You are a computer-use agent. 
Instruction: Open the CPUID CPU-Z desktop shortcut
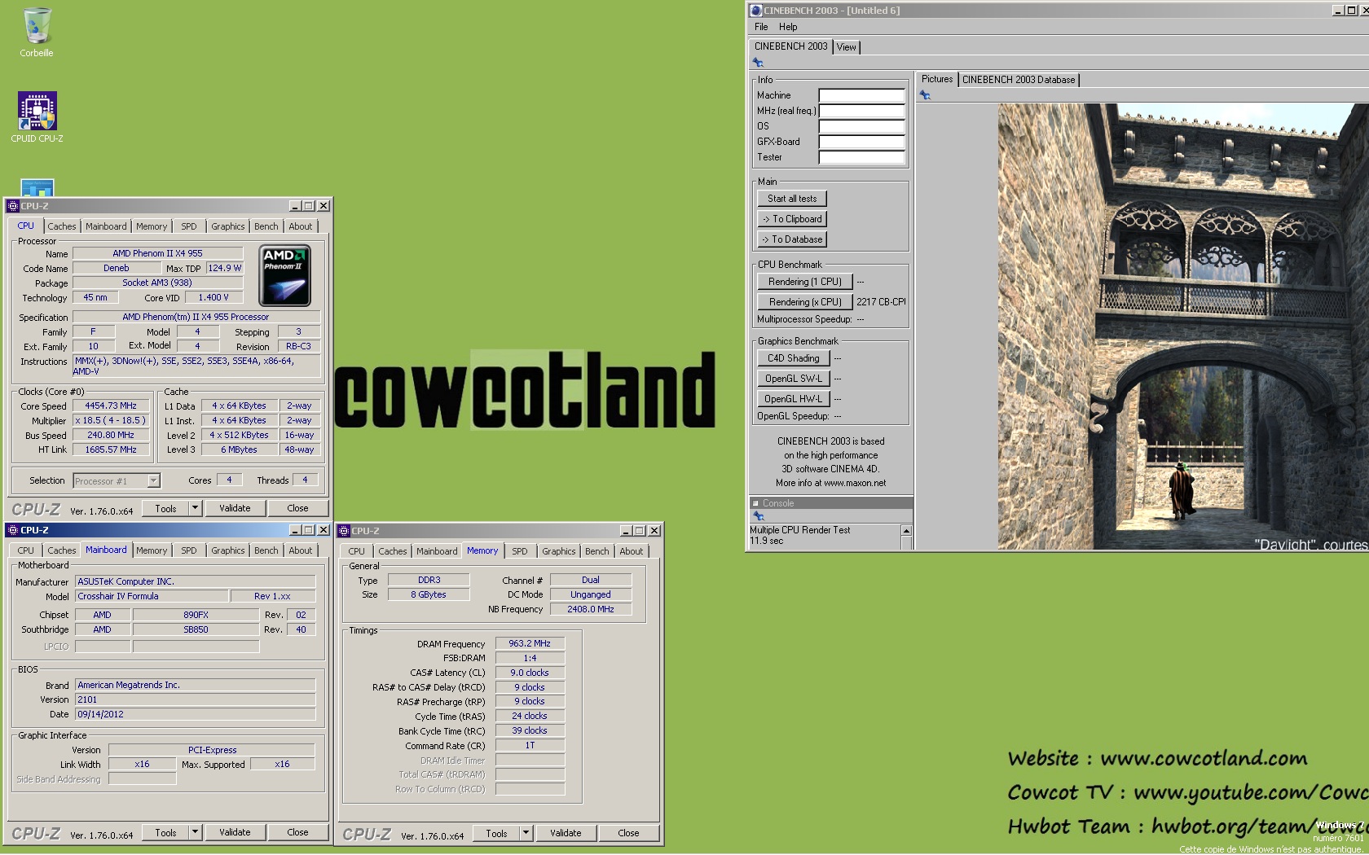[x=37, y=118]
